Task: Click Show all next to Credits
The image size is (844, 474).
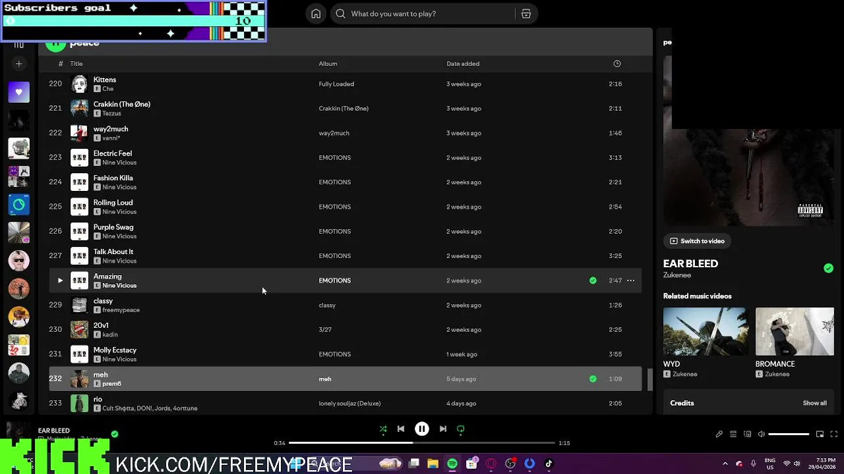Action: (814, 403)
